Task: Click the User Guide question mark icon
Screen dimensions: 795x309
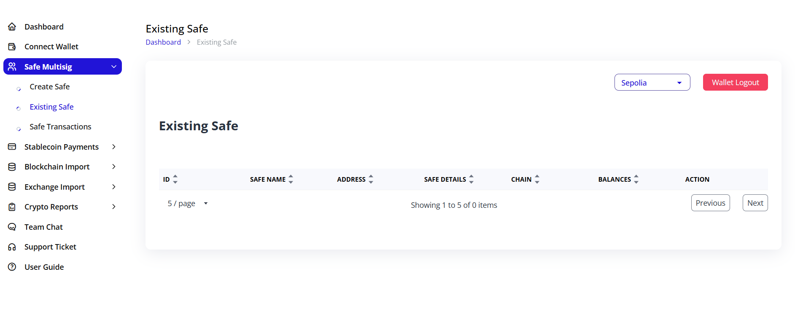Action: pyautogui.click(x=12, y=267)
